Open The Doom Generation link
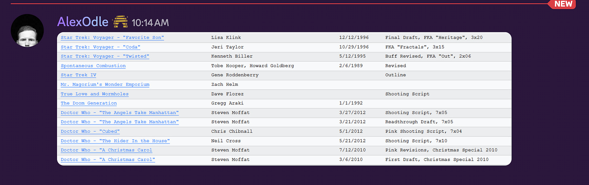 (x=89, y=103)
